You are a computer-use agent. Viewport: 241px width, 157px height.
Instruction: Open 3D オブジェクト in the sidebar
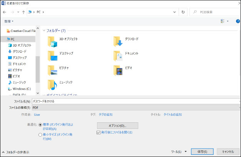click(20, 45)
